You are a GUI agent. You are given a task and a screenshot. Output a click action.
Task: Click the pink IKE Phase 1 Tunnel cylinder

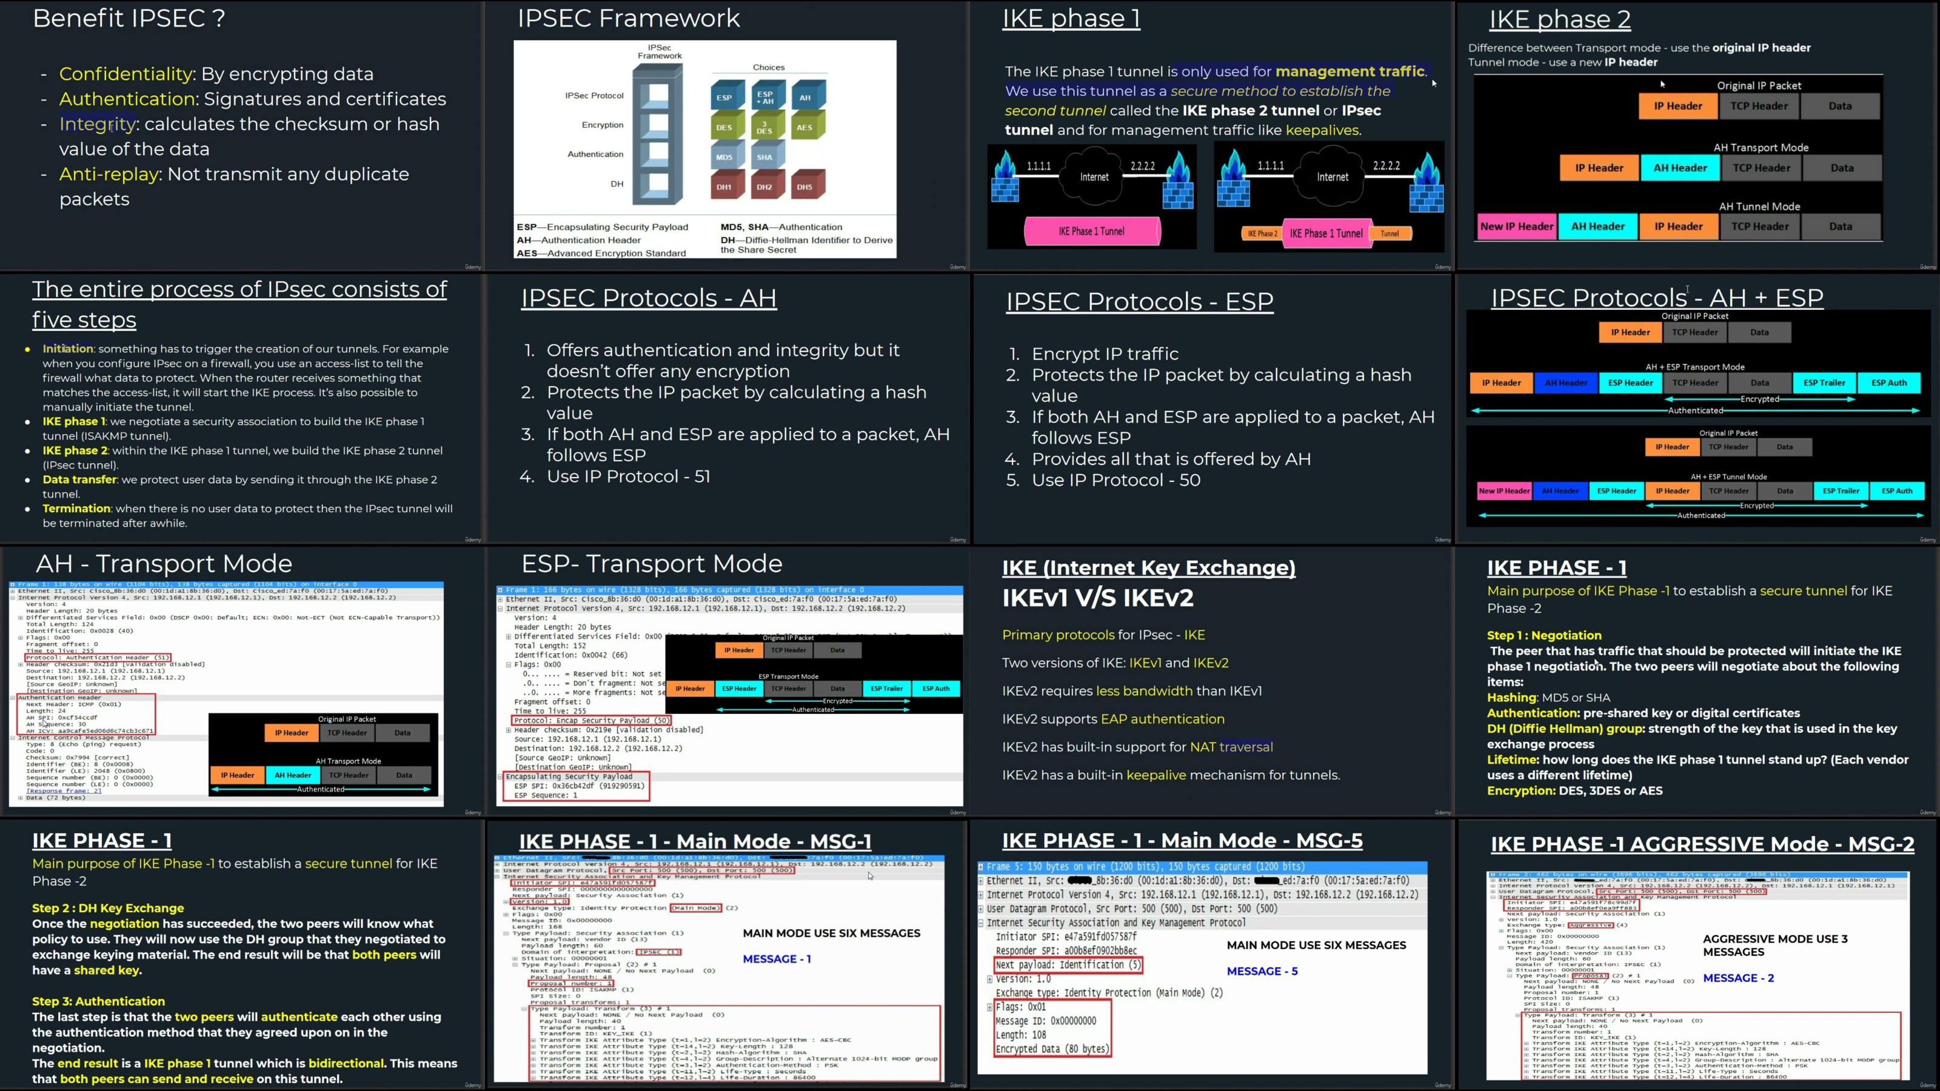(1091, 231)
